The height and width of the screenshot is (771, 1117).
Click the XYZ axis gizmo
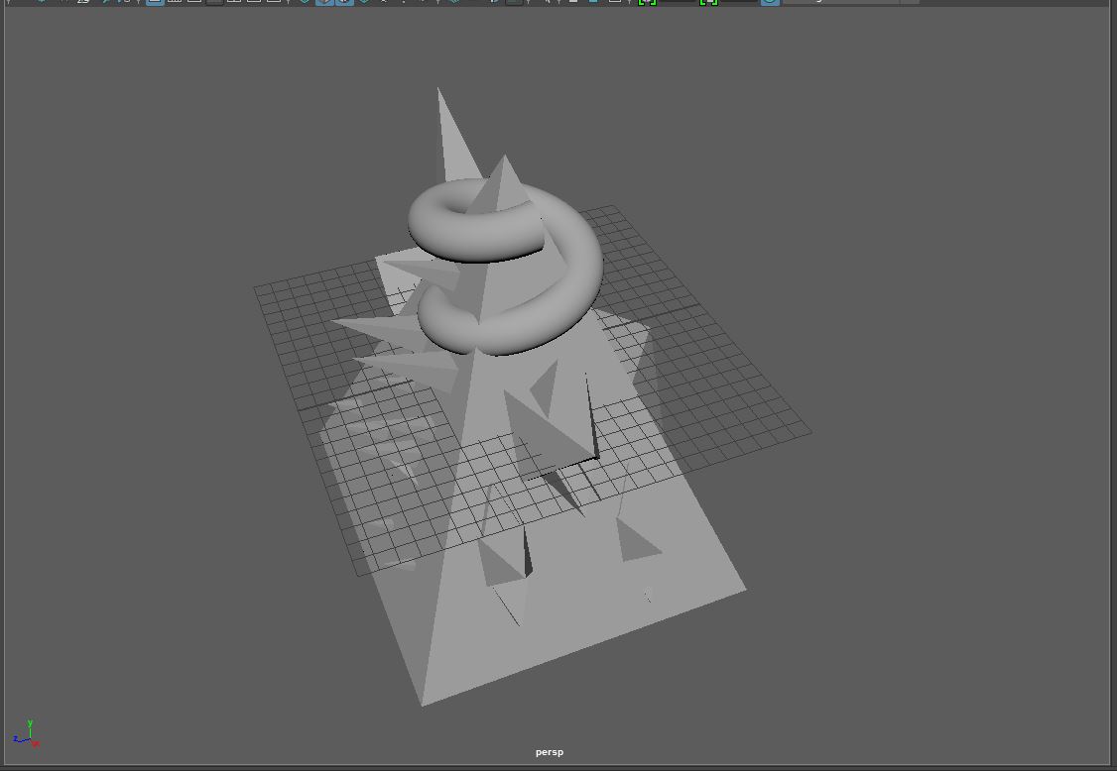(27, 735)
